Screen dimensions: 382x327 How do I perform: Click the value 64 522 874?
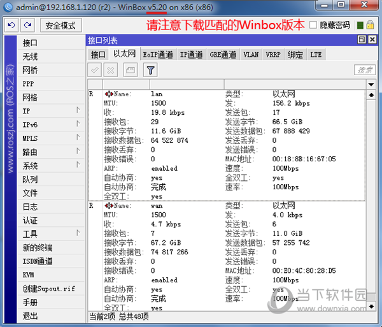point(169,140)
